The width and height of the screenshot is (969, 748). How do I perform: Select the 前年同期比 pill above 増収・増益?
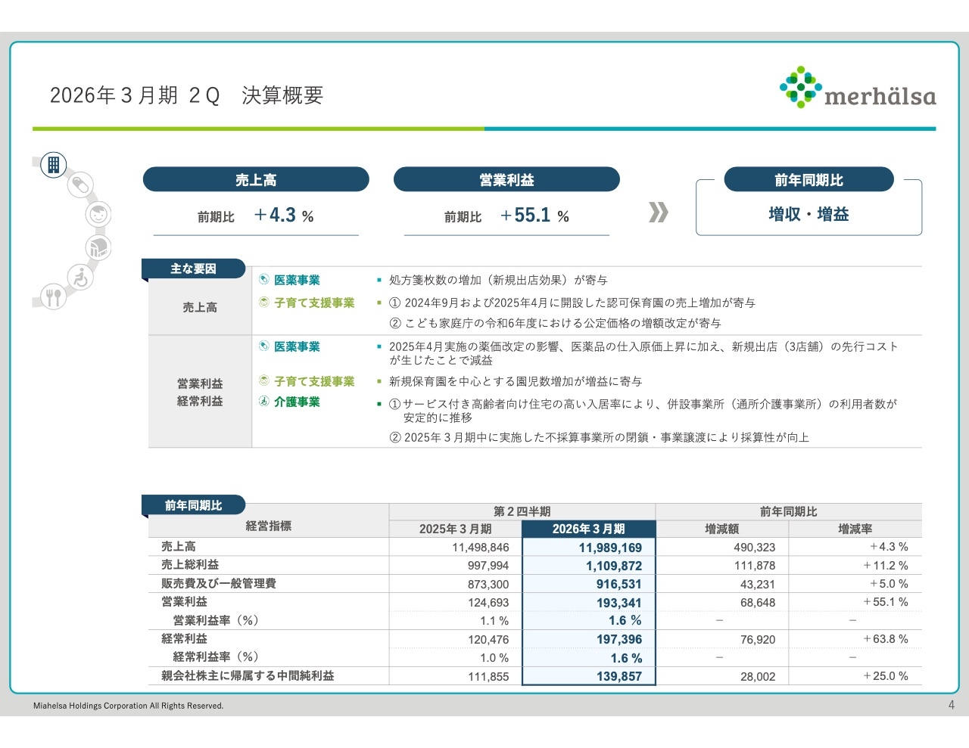pyautogui.click(x=809, y=180)
